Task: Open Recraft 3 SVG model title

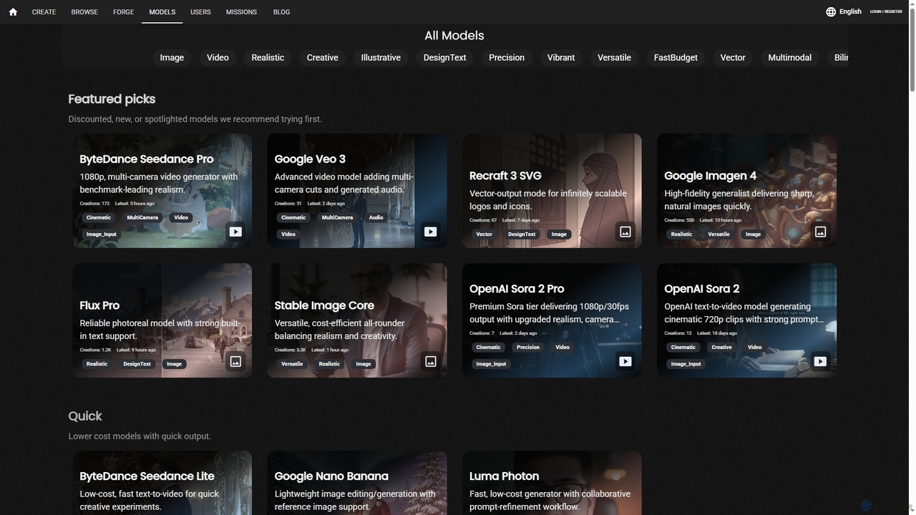Action: tap(505, 176)
